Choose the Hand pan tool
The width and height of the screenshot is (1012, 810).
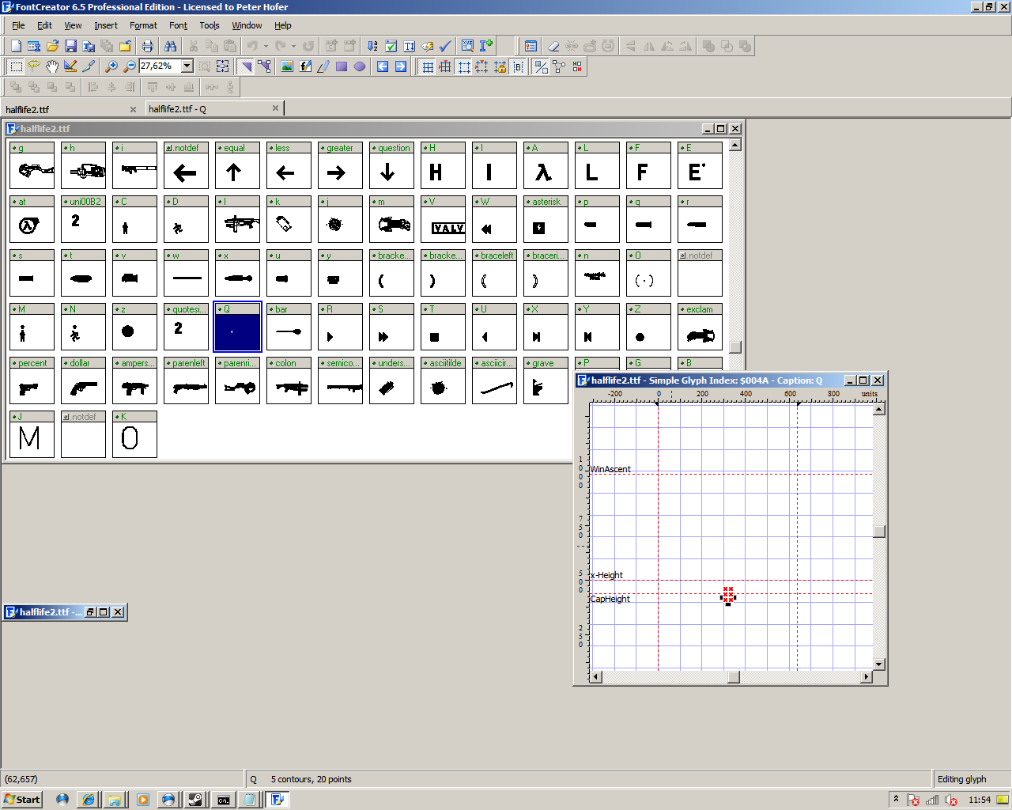(52, 66)
